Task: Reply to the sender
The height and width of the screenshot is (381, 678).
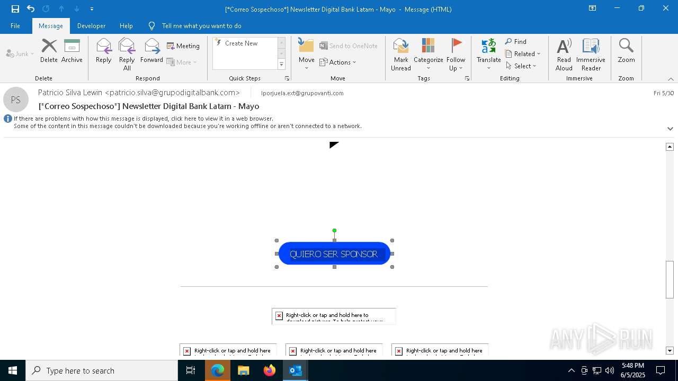Action: [x=104, y=51]
